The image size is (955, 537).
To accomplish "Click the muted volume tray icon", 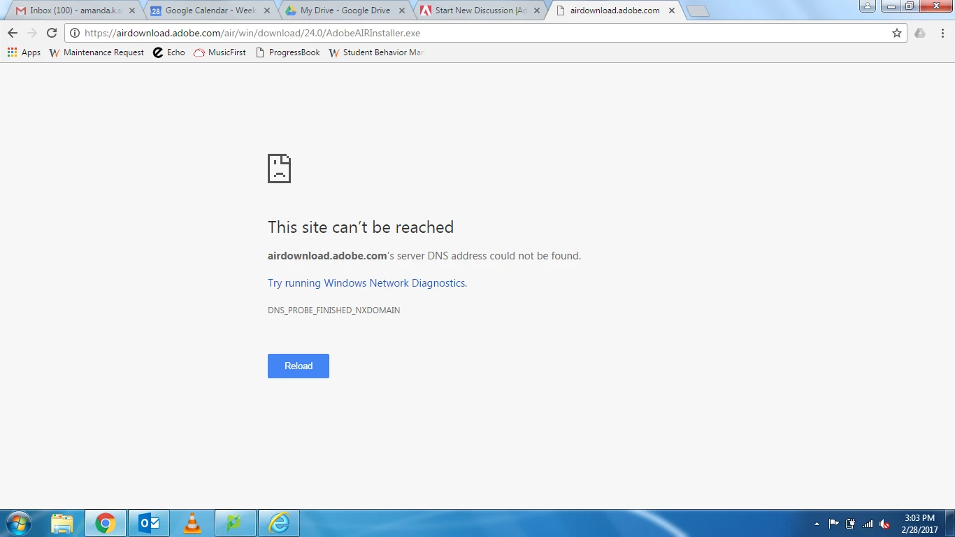I will [884, 524].
